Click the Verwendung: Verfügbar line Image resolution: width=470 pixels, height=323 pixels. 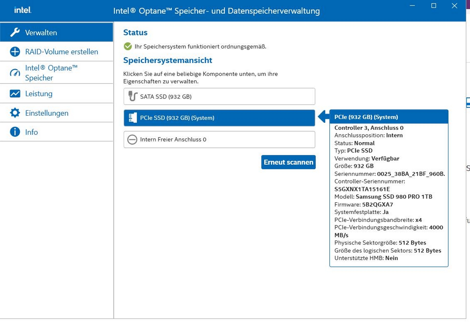367,158
